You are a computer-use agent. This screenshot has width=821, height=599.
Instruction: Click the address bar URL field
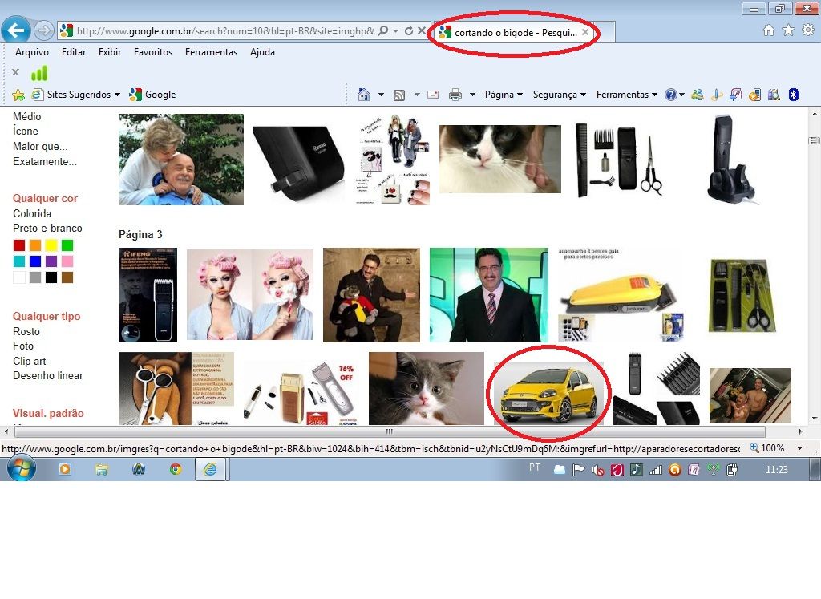[x=224, y=31]
